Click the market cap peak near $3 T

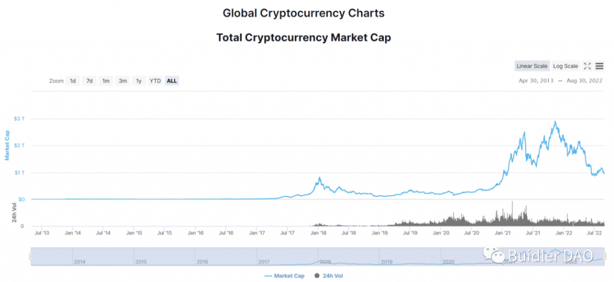[555, 122]
